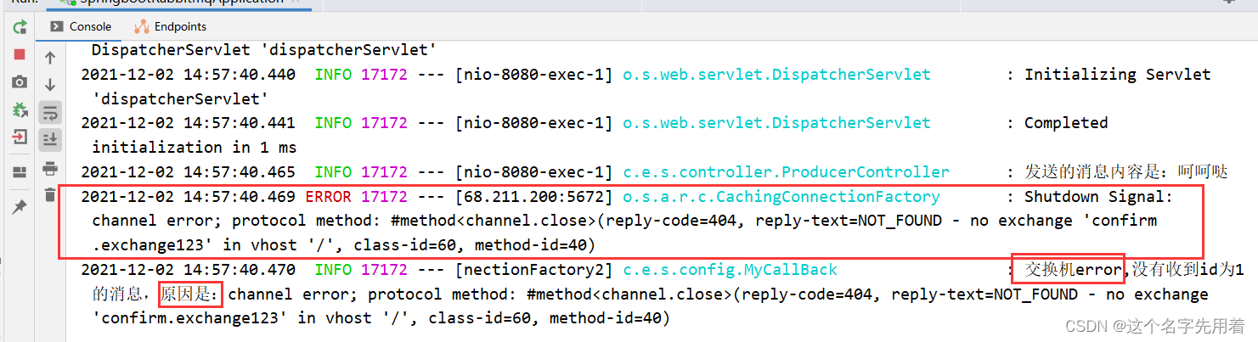Click the '[nectionFactory2]' thread name
This screenshot has width=1258, height=342.
[533, 270]
